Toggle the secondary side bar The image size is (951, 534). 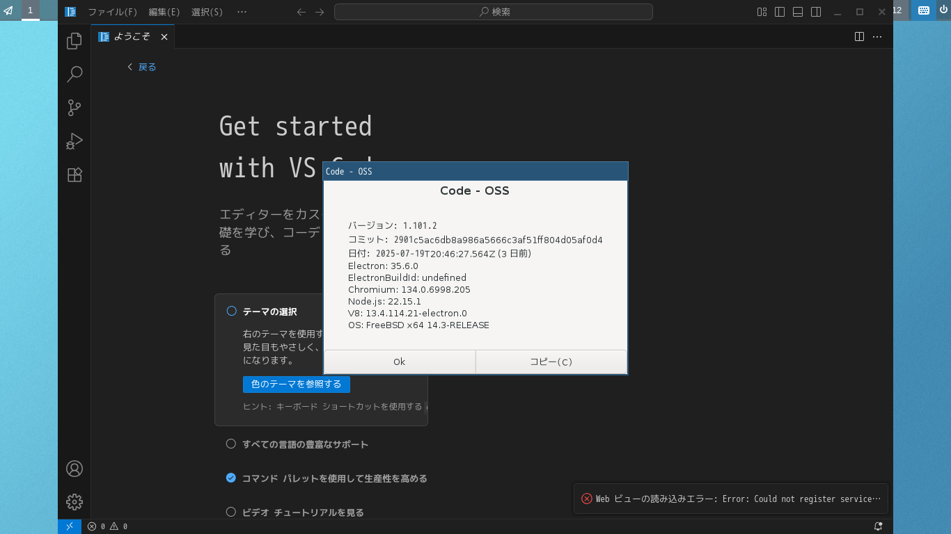pos(817,12)
